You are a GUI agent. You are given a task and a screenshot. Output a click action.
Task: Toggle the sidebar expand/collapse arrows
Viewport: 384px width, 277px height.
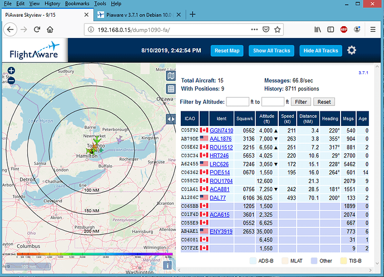coord(171,119)
